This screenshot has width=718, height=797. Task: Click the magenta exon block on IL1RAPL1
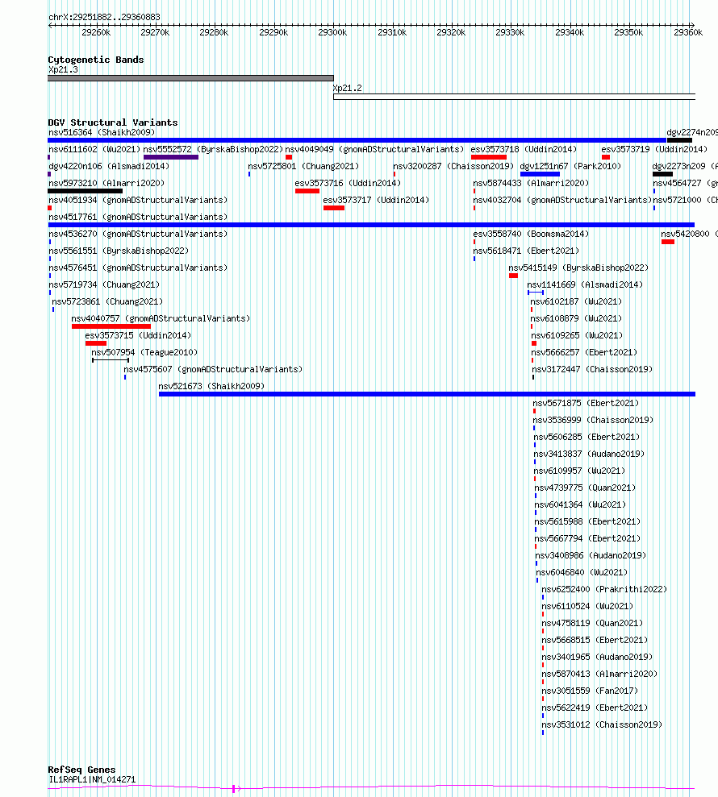pos(233,788)
